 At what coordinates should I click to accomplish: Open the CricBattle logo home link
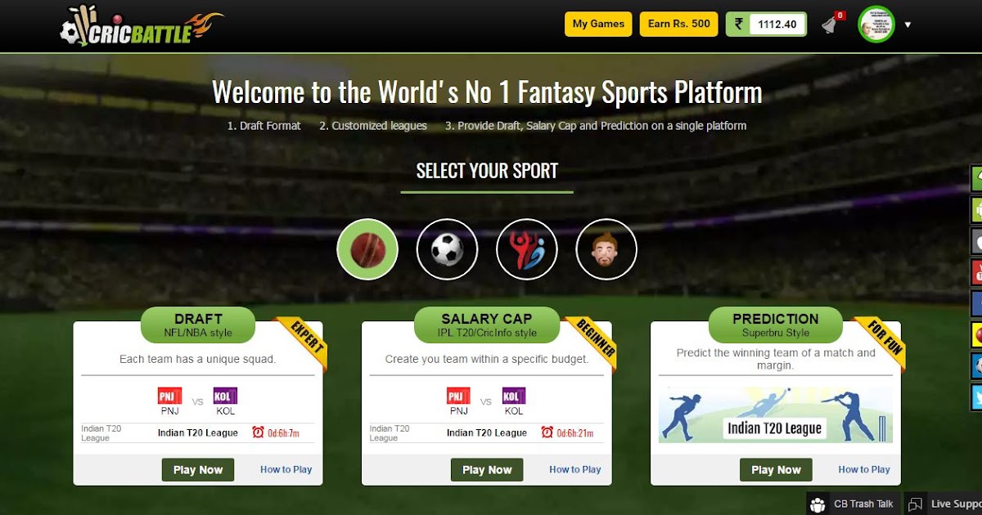[142, 25]
